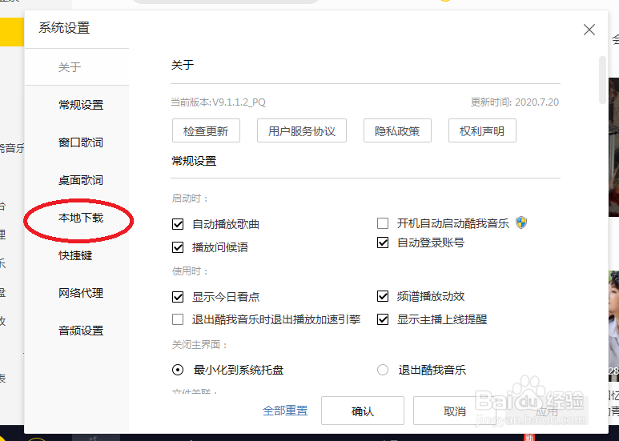Open the 隐私政策 document

click(397, 130)
